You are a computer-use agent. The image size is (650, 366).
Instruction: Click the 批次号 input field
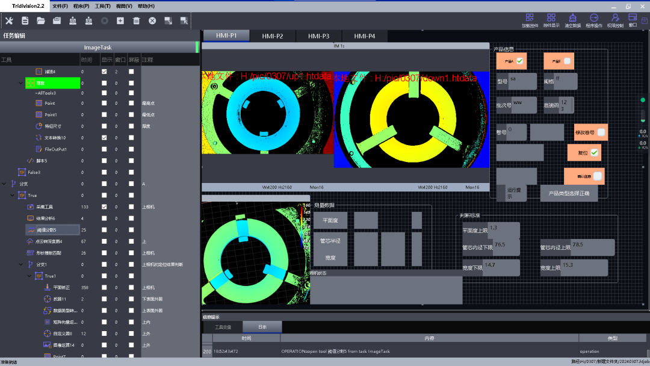524,104
